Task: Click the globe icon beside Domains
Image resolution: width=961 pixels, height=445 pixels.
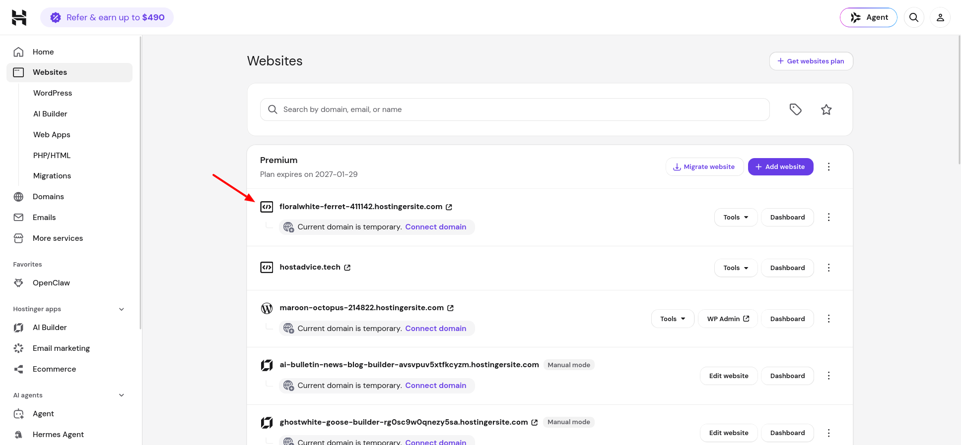Action: (18, 197)
